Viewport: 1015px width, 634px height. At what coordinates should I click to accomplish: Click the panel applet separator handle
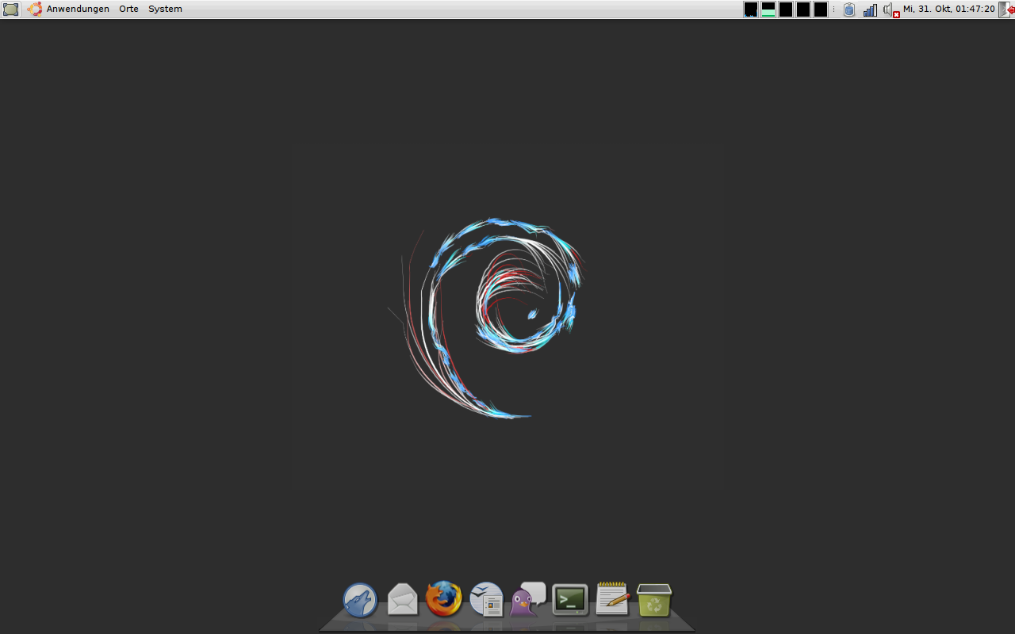pyautogui.click(x=833, y=10)
